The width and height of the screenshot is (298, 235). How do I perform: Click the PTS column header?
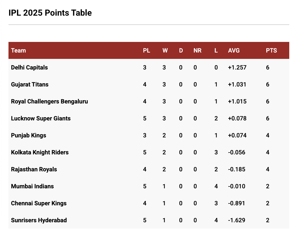271,50
